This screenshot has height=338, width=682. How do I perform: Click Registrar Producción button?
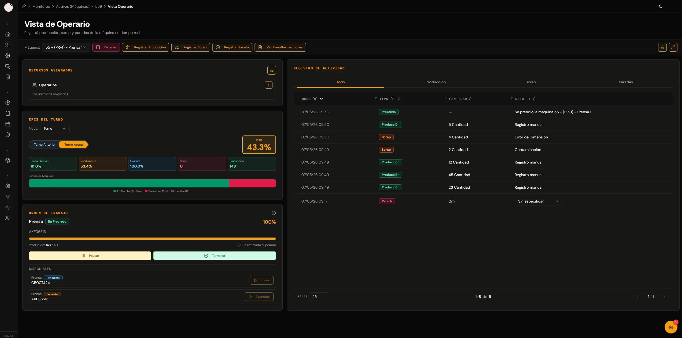pyautogui.click(x=146, y=47)
